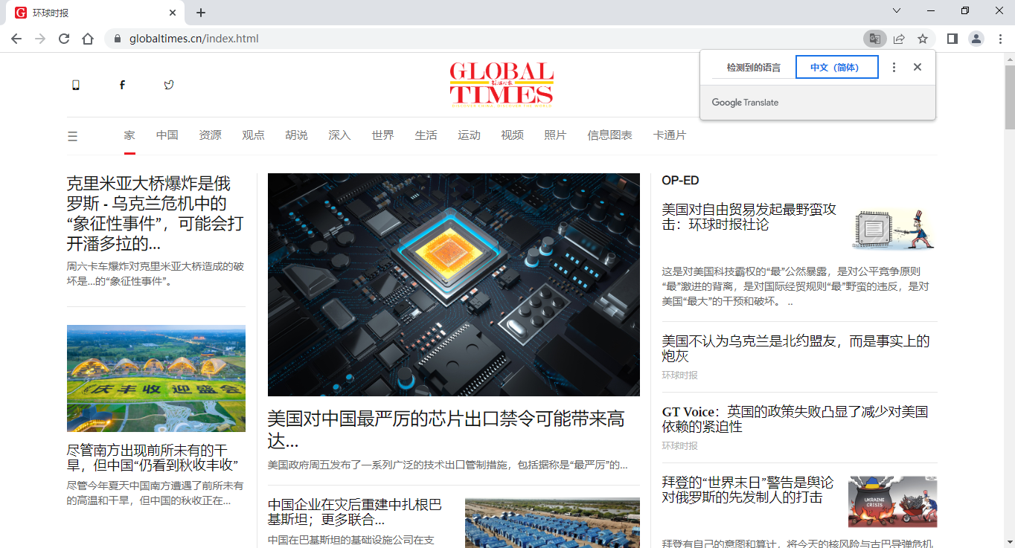Viewport: 1015px width, 548px height.
Task: Open translate popup options three-dot menu
Action: pos(894,67)
